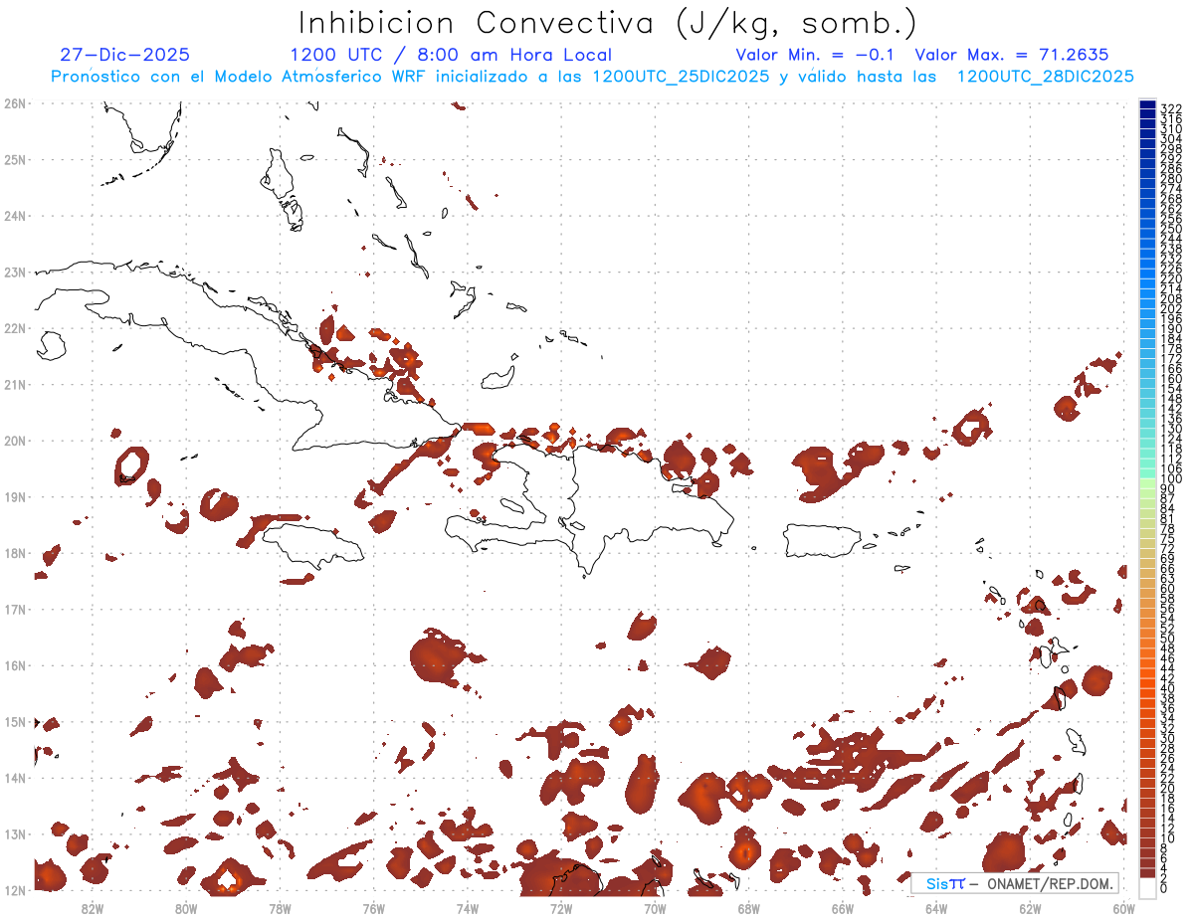Click the 20N latitude label
This screenshot has width=1194, height=922.
click(x=14, y=440)
